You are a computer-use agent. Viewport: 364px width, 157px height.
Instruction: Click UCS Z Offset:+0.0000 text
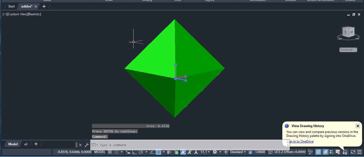290,152
